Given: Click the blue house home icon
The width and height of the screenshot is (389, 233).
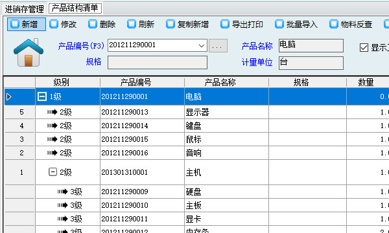Looking at the screenshot, I should pyautogui.click(x=29, y=52).
